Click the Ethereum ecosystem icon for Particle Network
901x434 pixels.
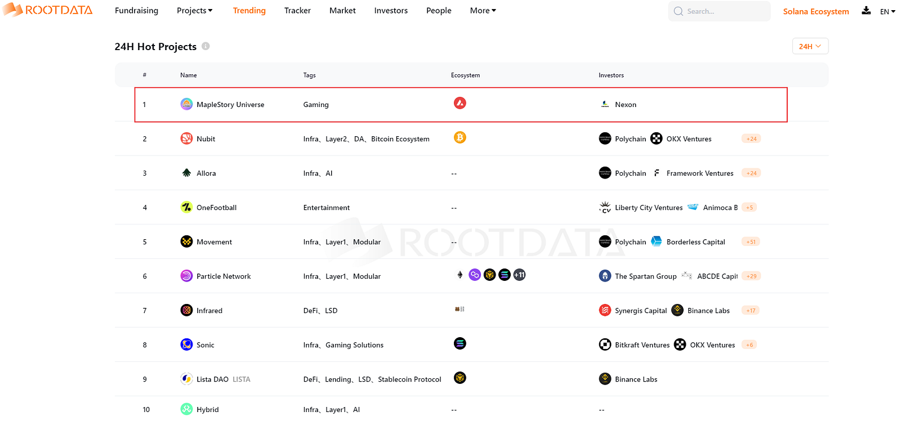click(460, 275)
